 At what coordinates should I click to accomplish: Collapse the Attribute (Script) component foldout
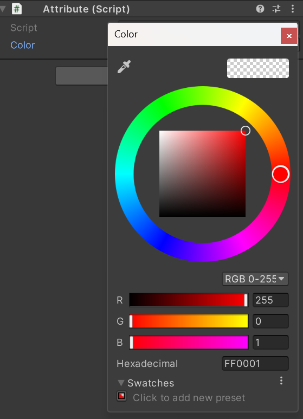3,9
